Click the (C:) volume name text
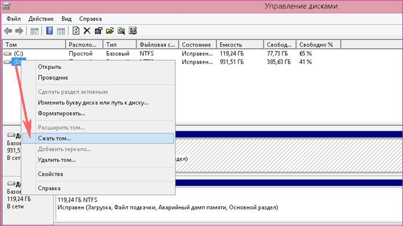 click(19, 54)
